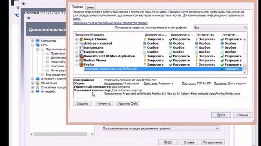The width and height of the screenshot is (261, 146).
Task: Confirm with OK in rules dialog
Action: coord(221,115)
